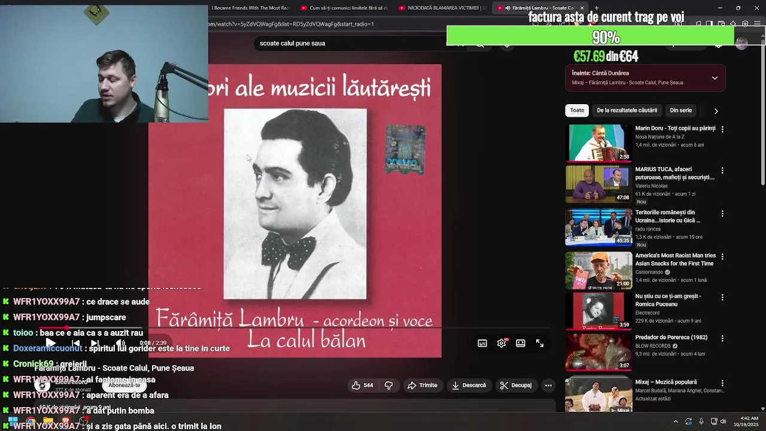Dislike the video with thumbs-down icon

coord(389,386)
